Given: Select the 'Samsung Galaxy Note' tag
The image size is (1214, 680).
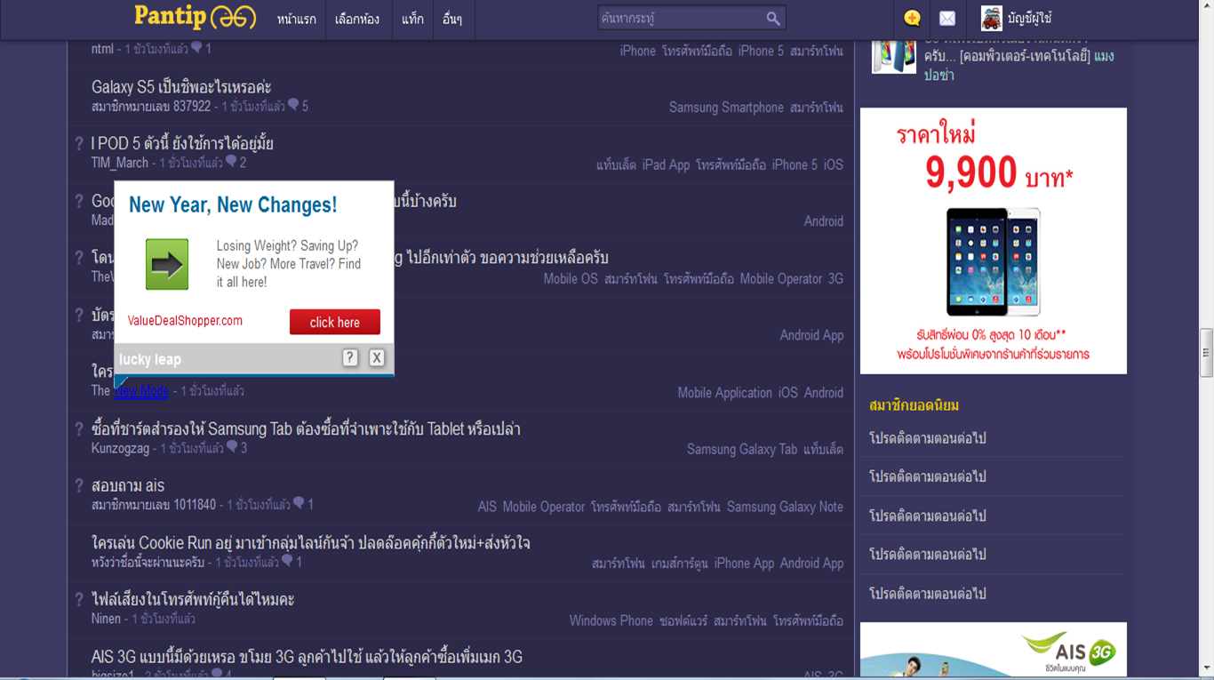Looking at the screenshot, I should [x=785, y=507].
